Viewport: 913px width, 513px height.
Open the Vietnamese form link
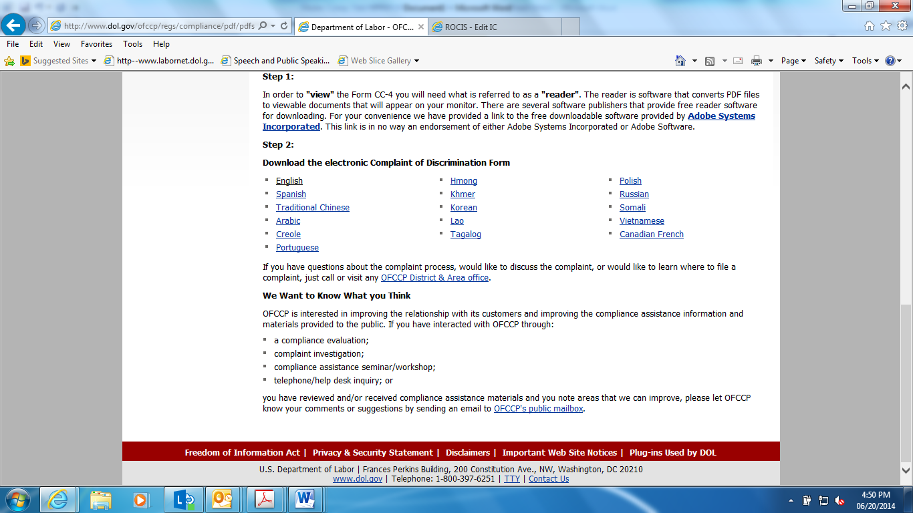[642, 221]
